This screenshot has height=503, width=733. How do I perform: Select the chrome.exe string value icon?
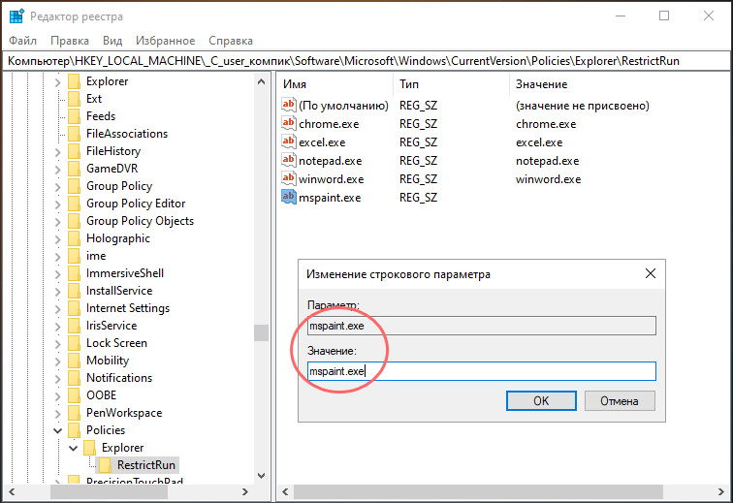(288, 123)
